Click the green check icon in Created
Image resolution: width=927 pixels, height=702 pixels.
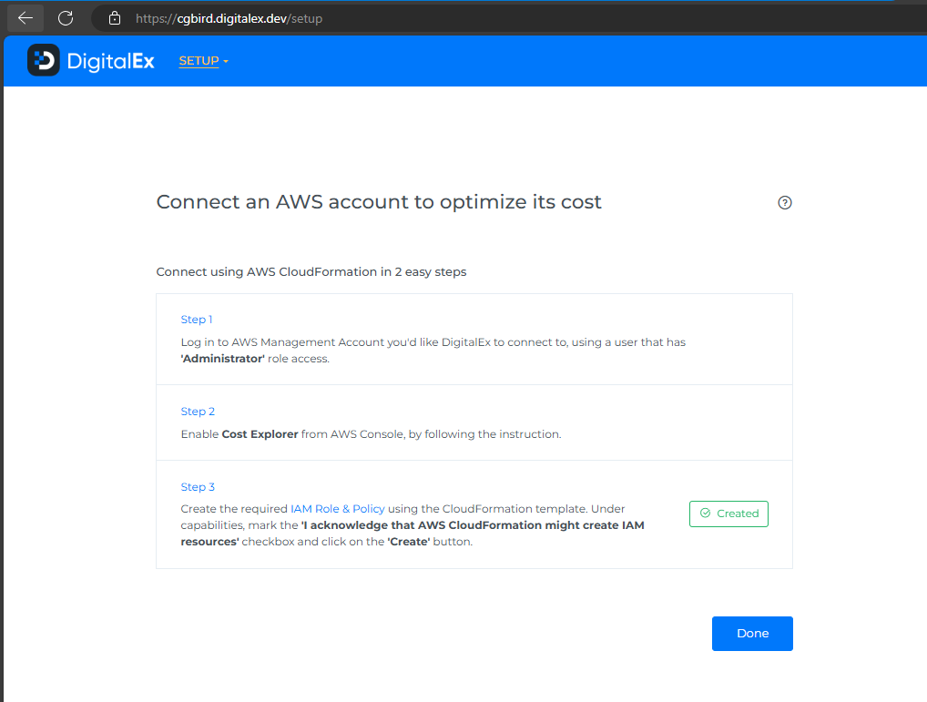(x=705, y=514)
